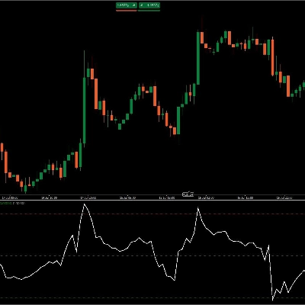The width and height of the screenshot is (305, 305).
Task: Click the Sell price button at top
Action: (x=127, y=5)
